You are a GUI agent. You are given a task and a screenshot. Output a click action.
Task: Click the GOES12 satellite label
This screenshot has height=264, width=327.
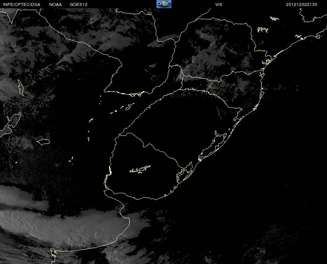pos(79,4)
